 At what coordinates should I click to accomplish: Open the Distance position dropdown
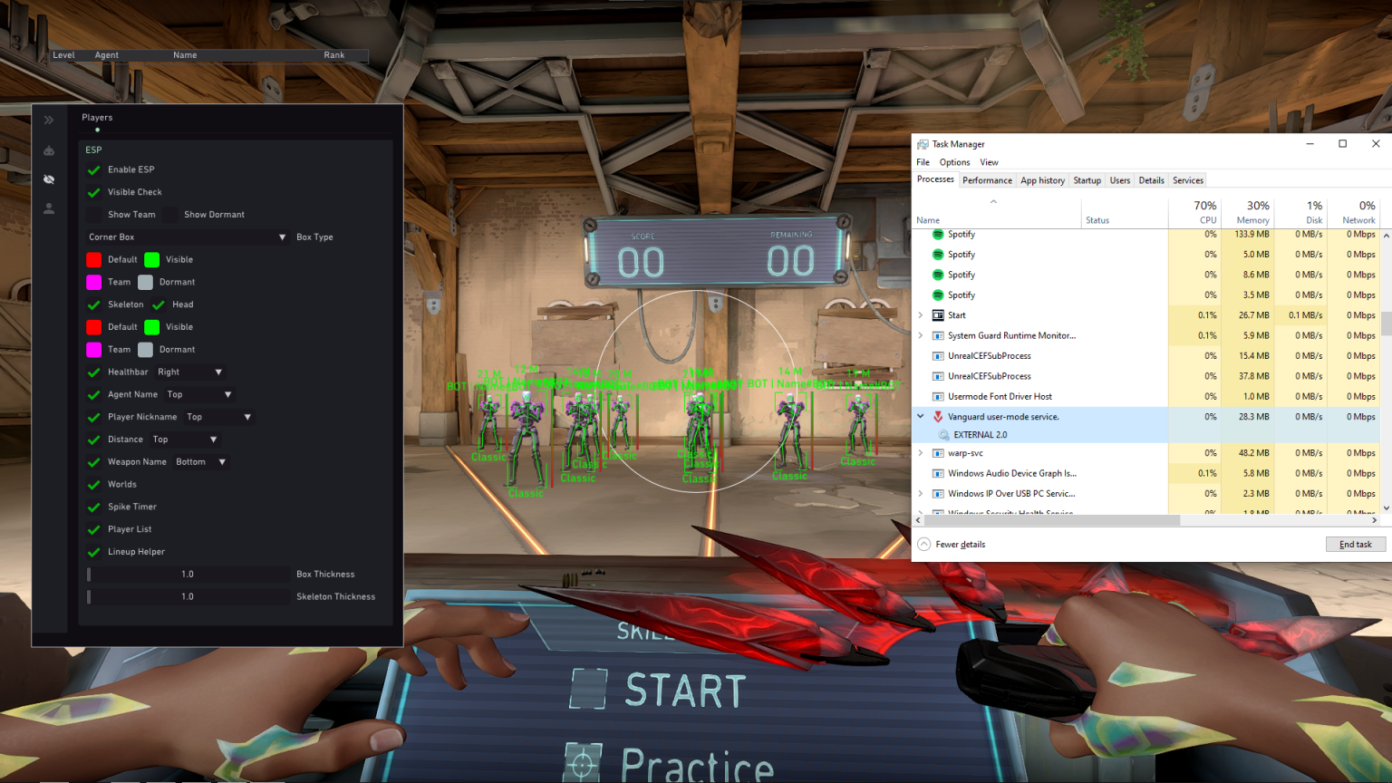point(184,440)
